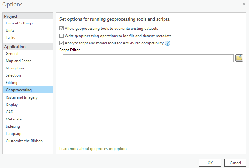Enable Write geoprocessing operations to log file

coord(62,36)
